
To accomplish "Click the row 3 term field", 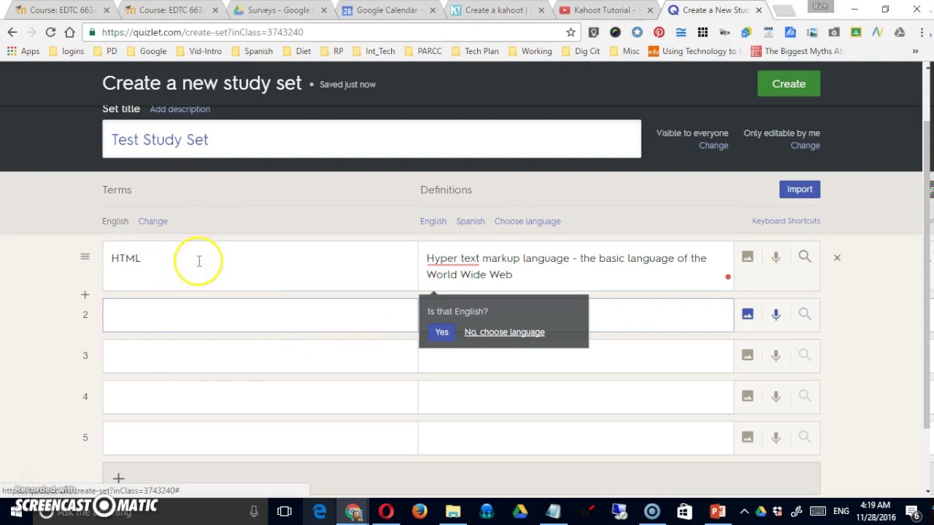I will pos(260,355).
